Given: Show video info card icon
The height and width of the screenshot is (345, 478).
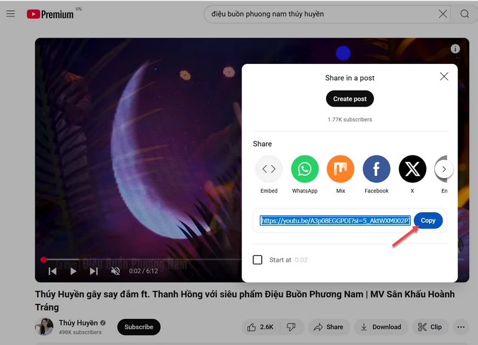Looking at the screenshot, I should (455, 49).
